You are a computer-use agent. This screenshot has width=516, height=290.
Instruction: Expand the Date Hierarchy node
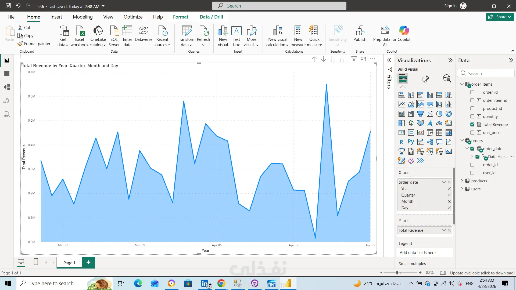472,157
